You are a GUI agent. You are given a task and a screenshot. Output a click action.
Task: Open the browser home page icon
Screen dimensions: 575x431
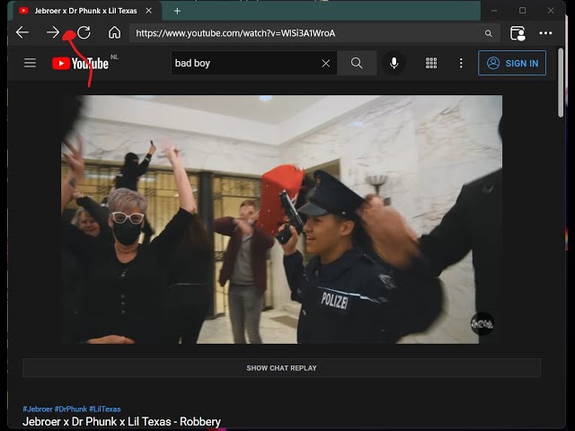[114, 32]
